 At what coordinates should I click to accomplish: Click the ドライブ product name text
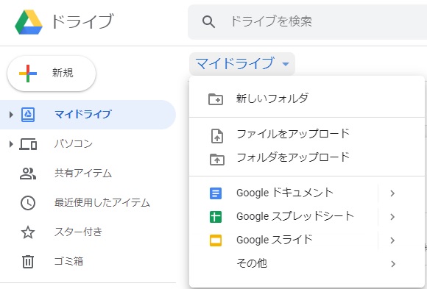coord(82,21)
